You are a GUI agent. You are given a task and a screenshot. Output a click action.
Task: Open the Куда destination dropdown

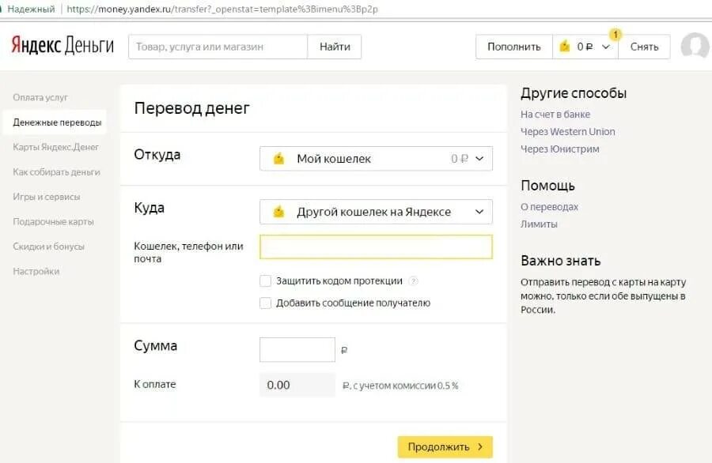point(376,212)
